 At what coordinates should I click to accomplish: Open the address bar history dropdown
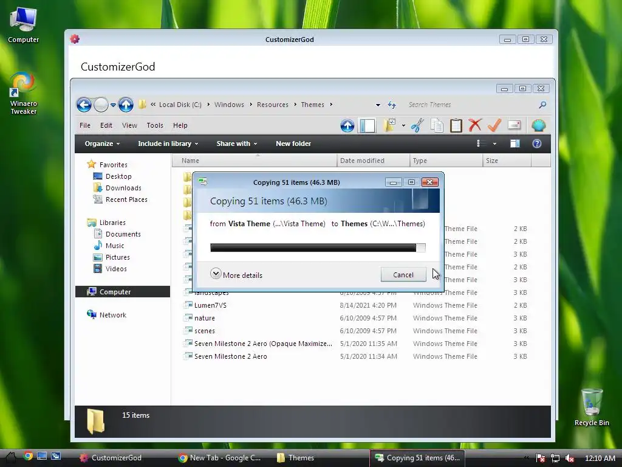tap(378, 105)
